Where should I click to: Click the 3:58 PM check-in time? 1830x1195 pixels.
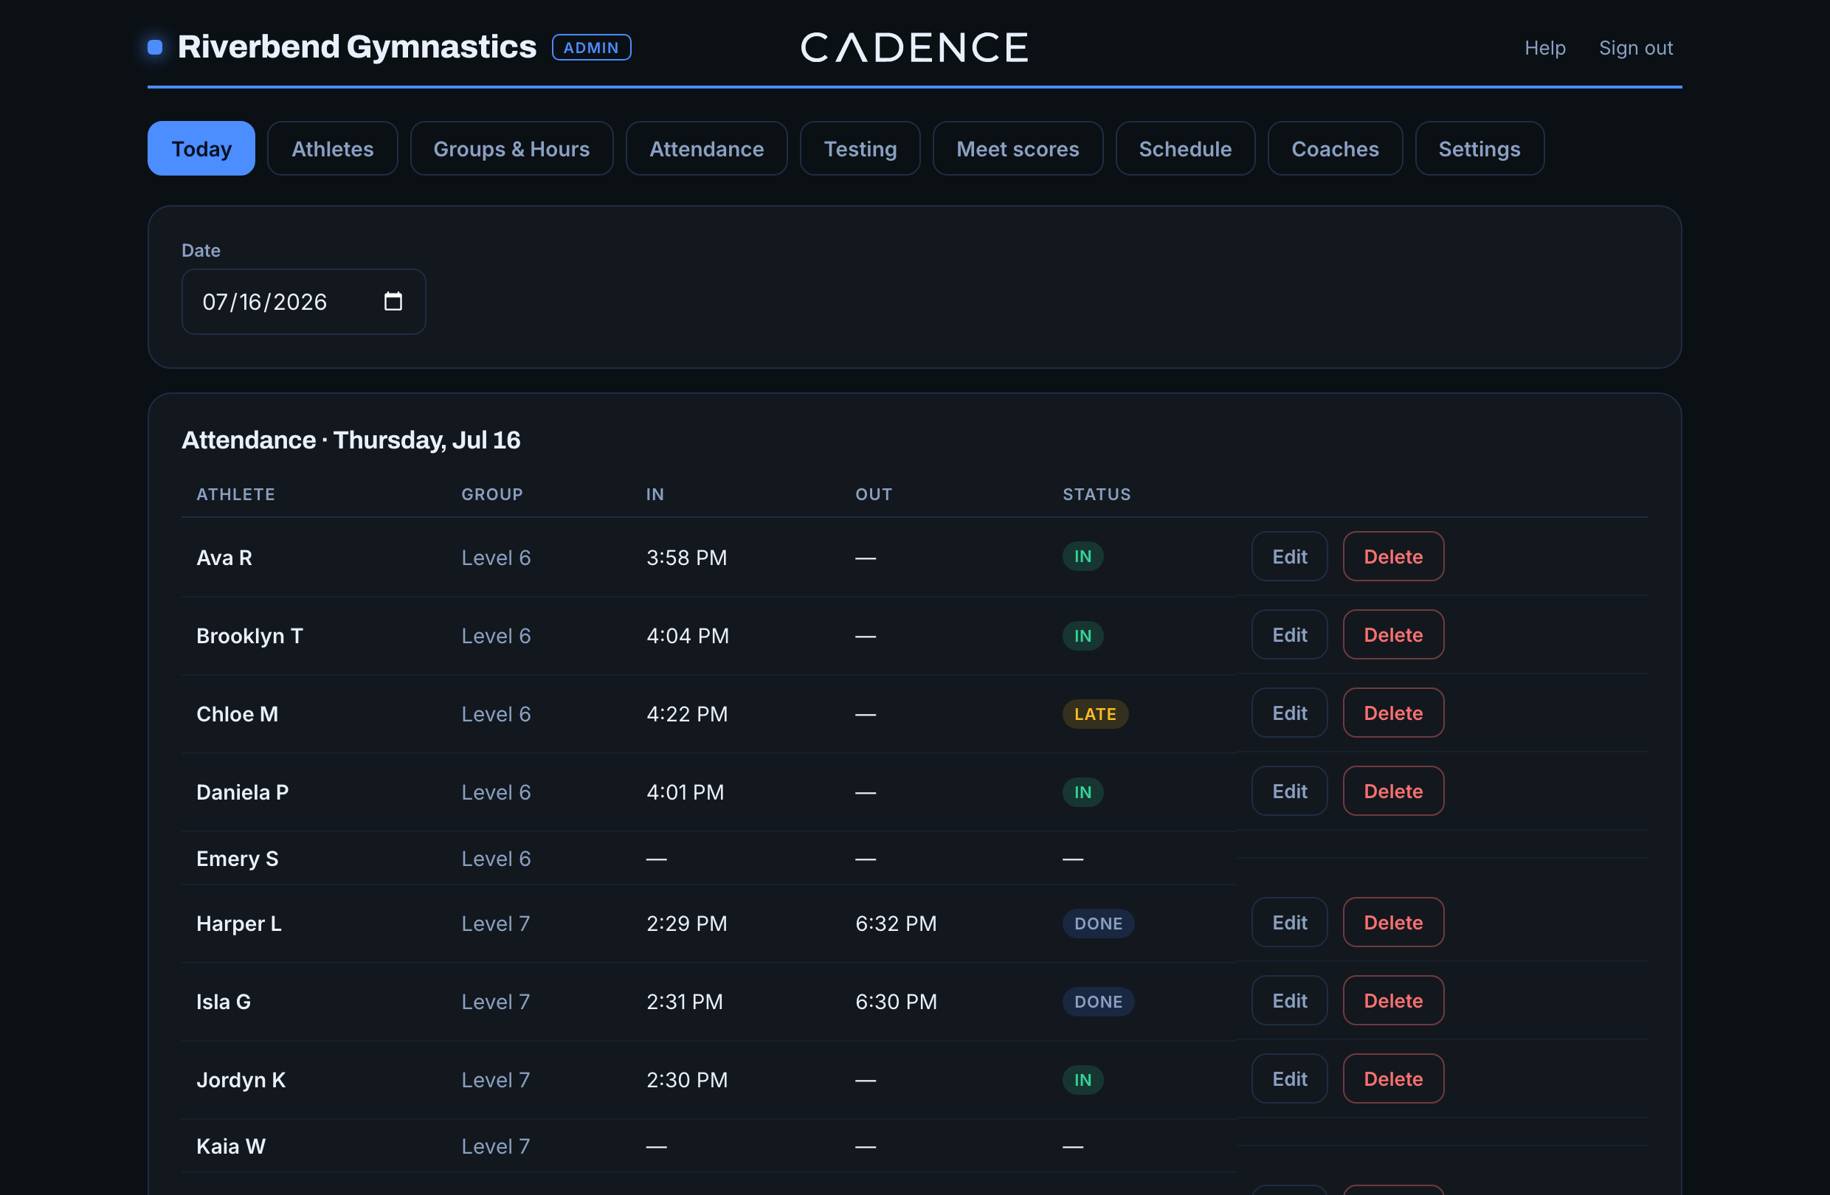pyautogui.click(x=687, y=557)
